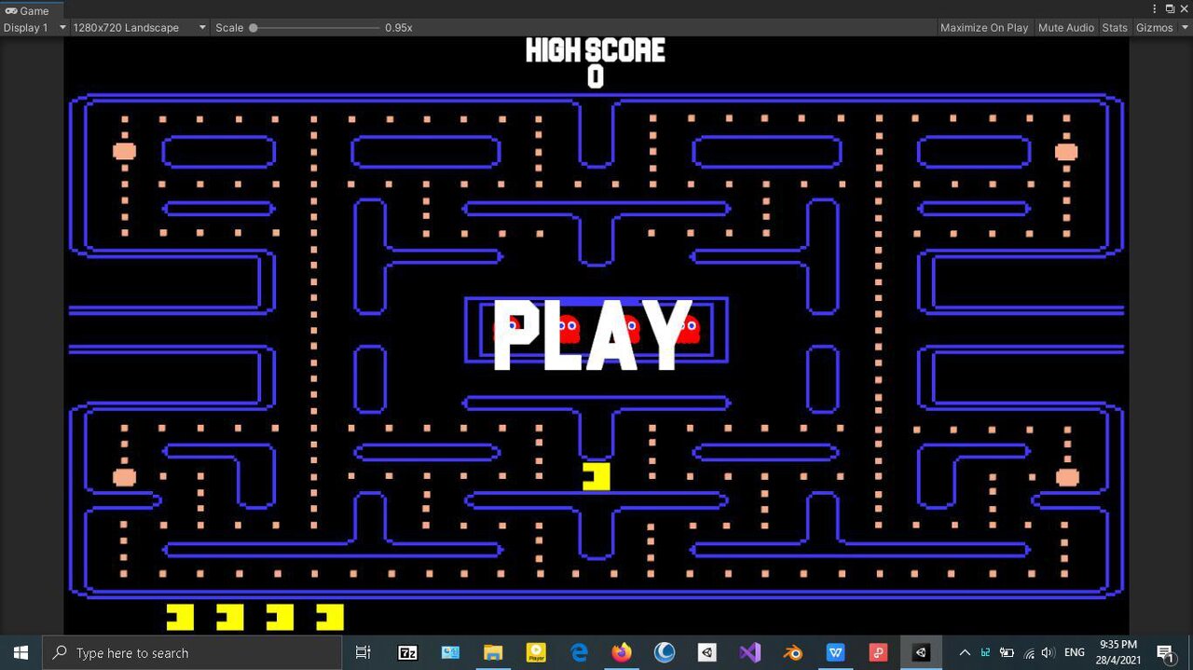Open WPS Office from the taskbar

pos(836,653)
